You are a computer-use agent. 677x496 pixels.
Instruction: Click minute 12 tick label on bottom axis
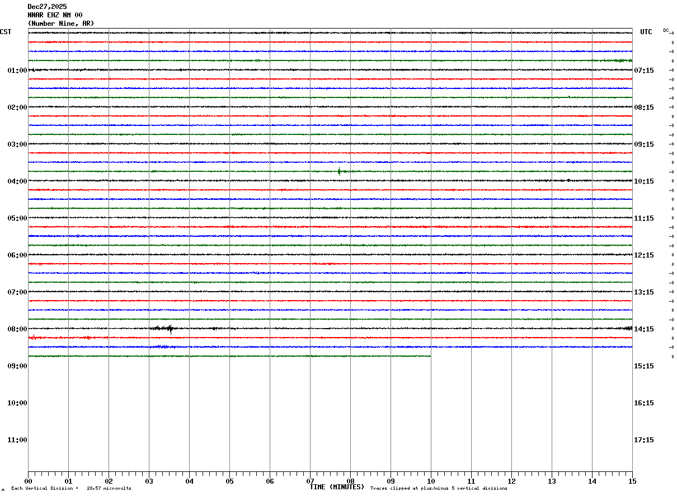[511, 481]
